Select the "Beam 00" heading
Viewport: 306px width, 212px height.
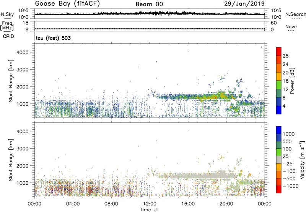(149, 4)
